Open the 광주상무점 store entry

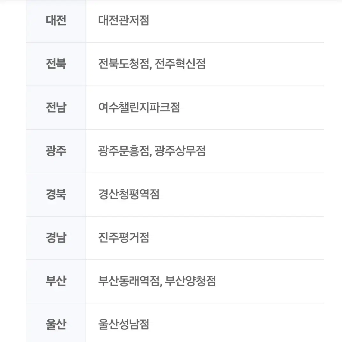(x=180, y=151)
